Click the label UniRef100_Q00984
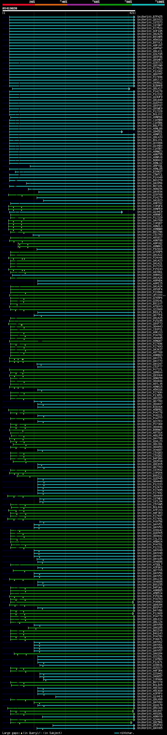This screenshot has height=735, width=167. tap(150, 143)
